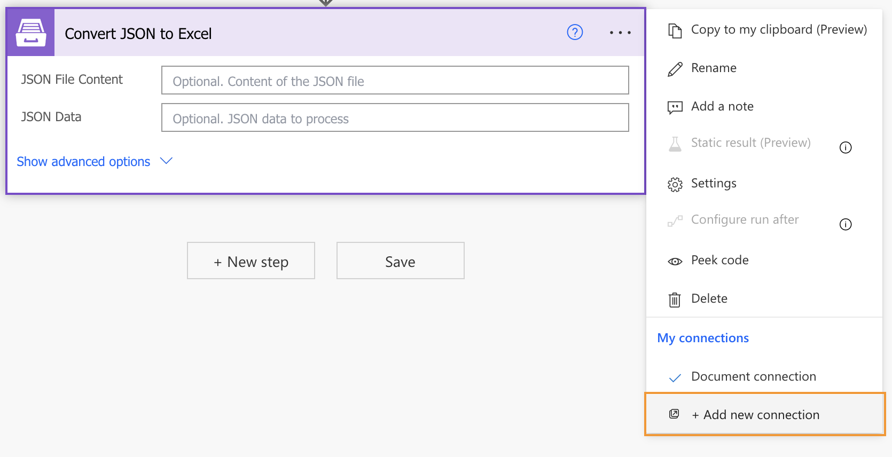The height and width of the screenshot is (457, 892).
Task: Choose + Add new connection
Action: 765,415
